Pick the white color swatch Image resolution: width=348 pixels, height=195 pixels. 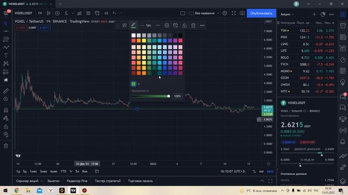click(x=133, y=35)
